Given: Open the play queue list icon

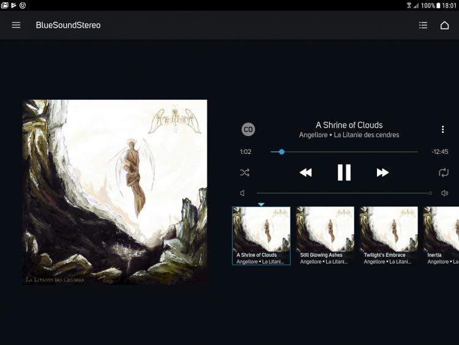Looking at the screenshot, I should pos(423,25).
